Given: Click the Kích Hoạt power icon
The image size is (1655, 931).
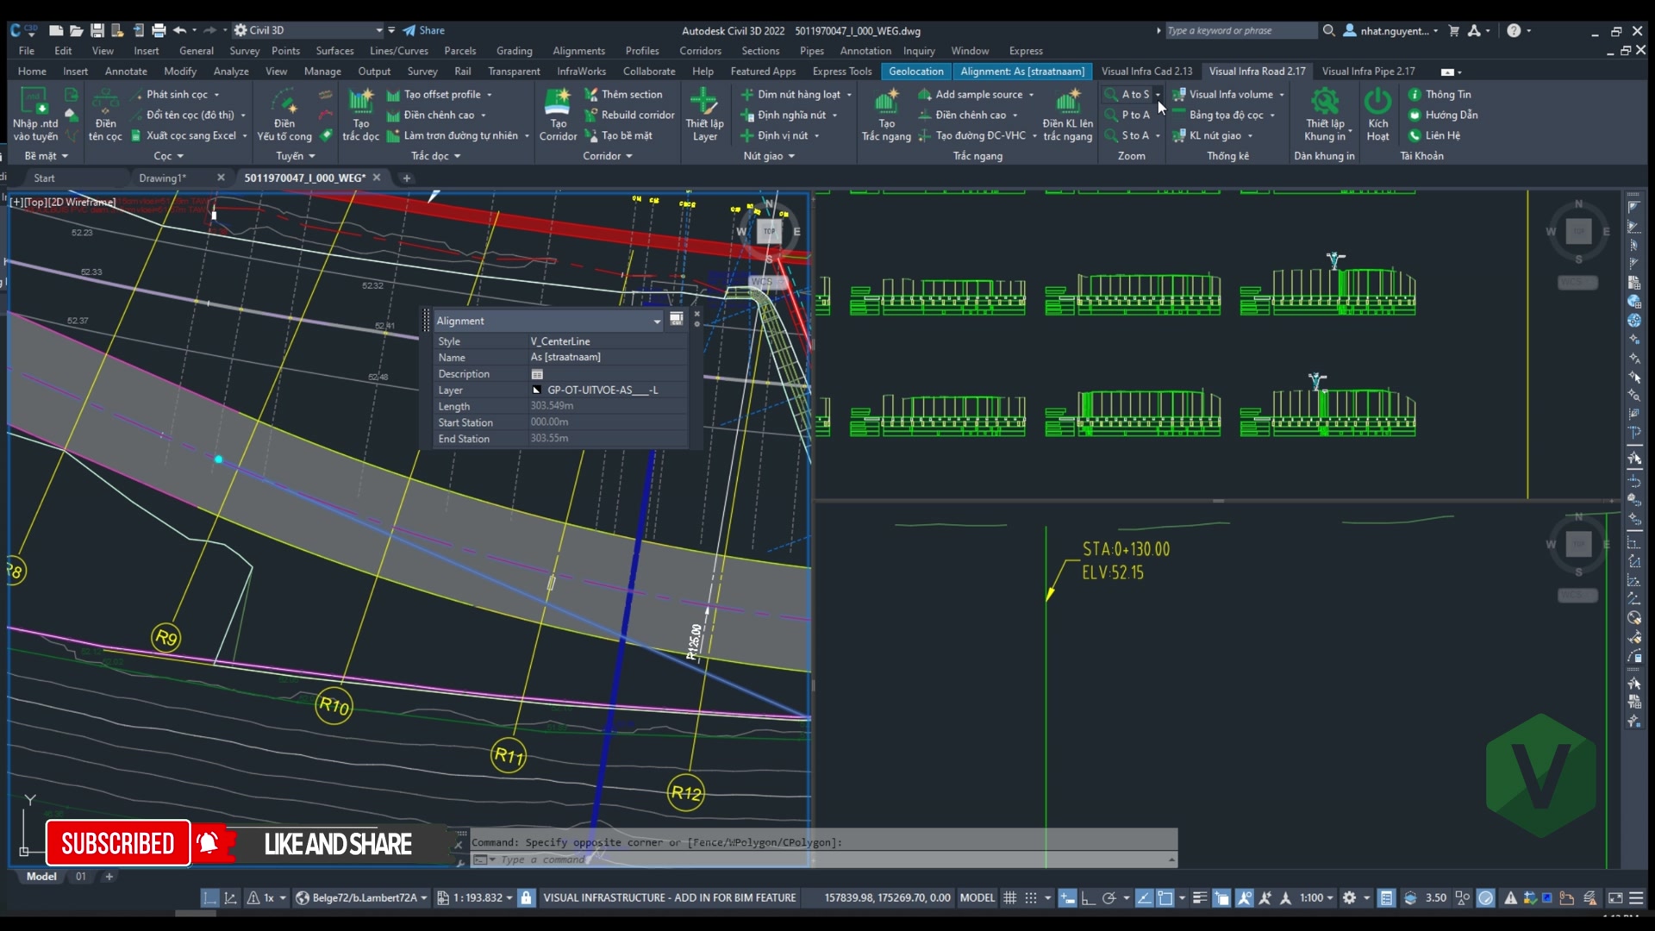Looking at the screenshot, I should pos(1377,114).
